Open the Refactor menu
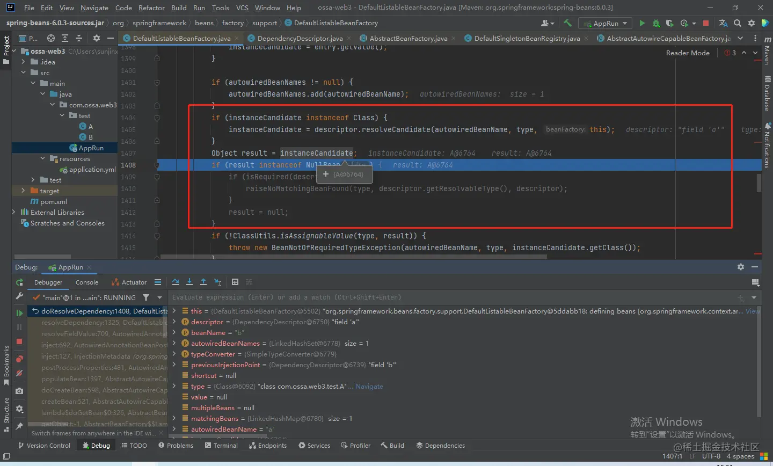This screenshot has width=773, height=466. 151,8
